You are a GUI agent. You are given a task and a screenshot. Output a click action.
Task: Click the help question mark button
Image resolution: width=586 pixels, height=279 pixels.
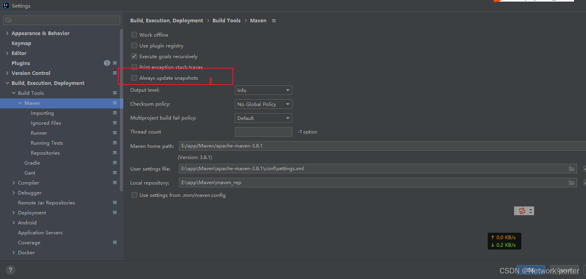tap(11, 270)
